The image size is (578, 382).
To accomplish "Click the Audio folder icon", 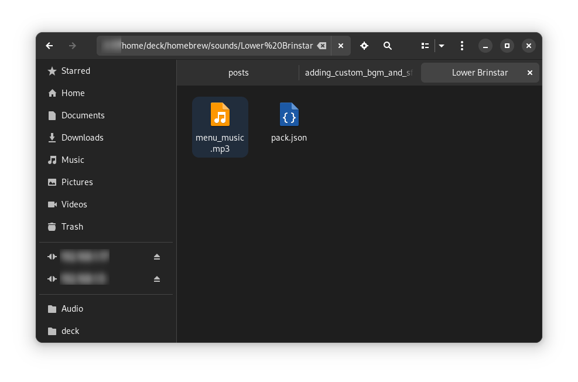I will (x=52, y=309).
